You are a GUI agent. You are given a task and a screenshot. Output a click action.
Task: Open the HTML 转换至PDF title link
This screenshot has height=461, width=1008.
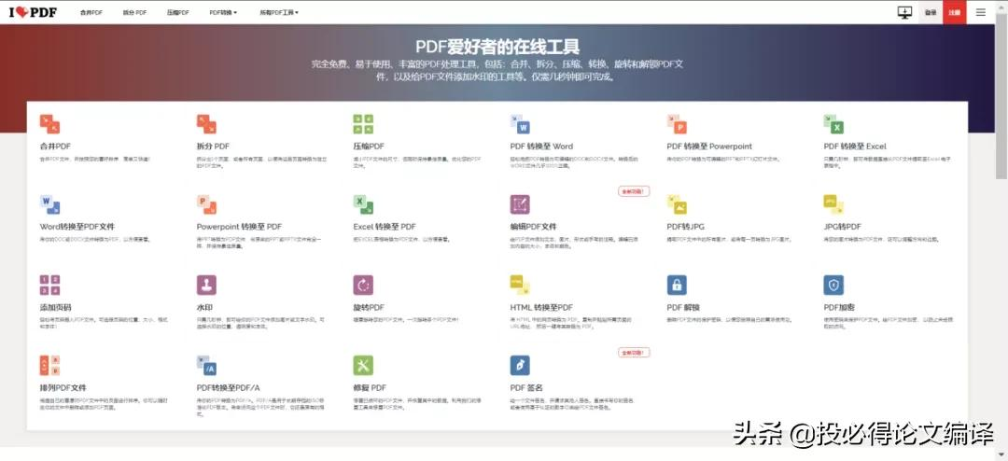[541, 307]
